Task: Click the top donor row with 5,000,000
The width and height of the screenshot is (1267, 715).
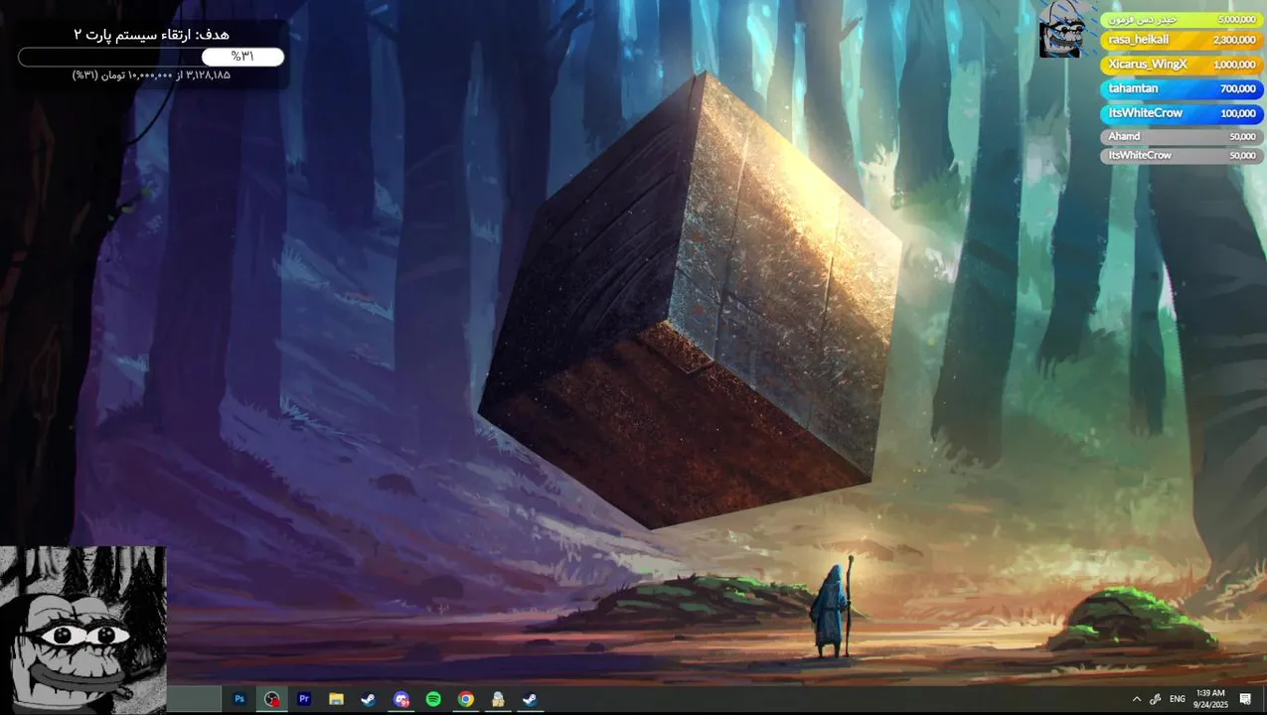Action: [1182, 19]
